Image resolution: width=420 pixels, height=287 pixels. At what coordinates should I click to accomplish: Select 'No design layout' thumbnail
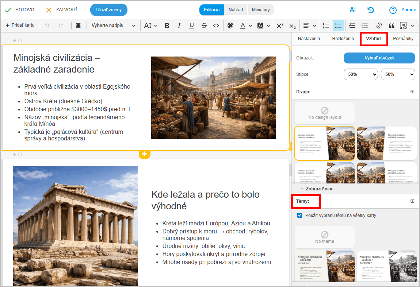(324, 113)
